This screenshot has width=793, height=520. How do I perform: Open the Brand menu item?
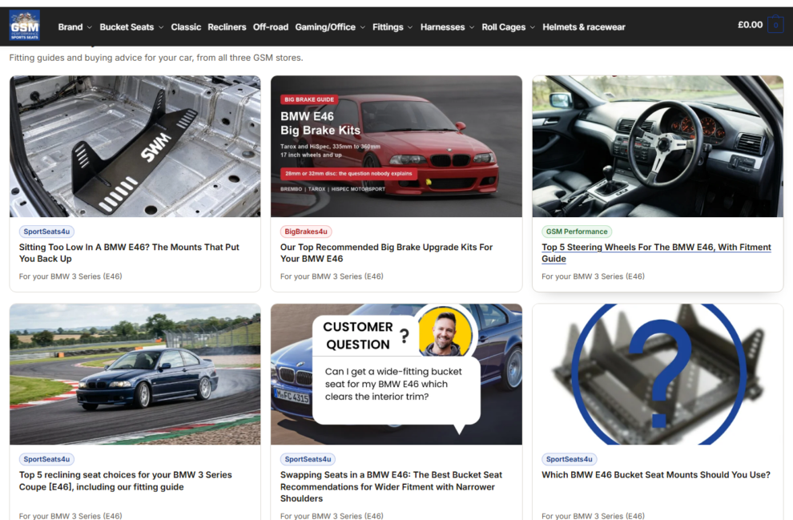coord(70,27)
